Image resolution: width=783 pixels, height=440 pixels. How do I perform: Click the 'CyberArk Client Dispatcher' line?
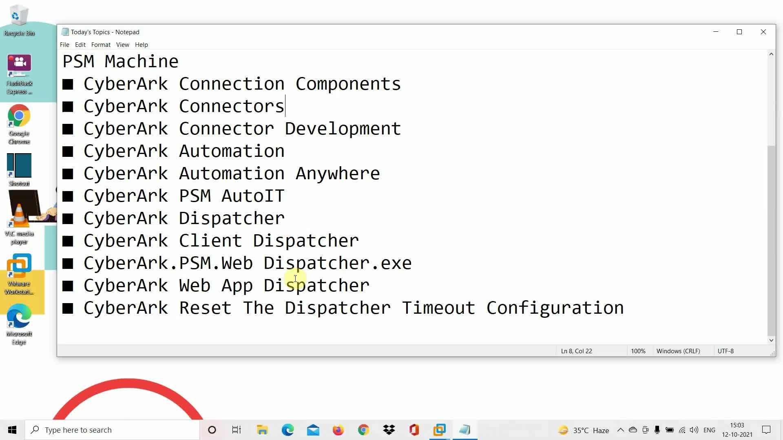coord(210,241)
